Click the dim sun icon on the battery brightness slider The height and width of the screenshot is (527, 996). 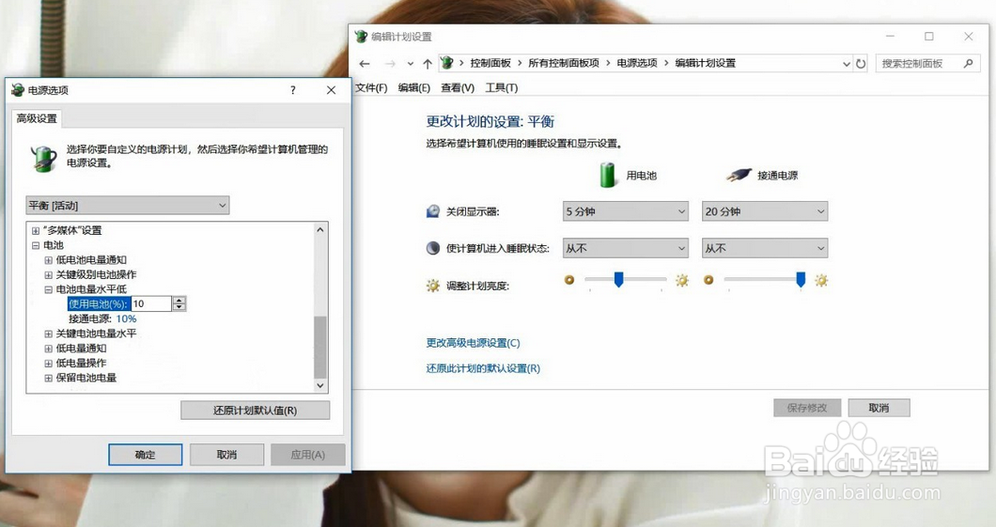tap(569, 279)
